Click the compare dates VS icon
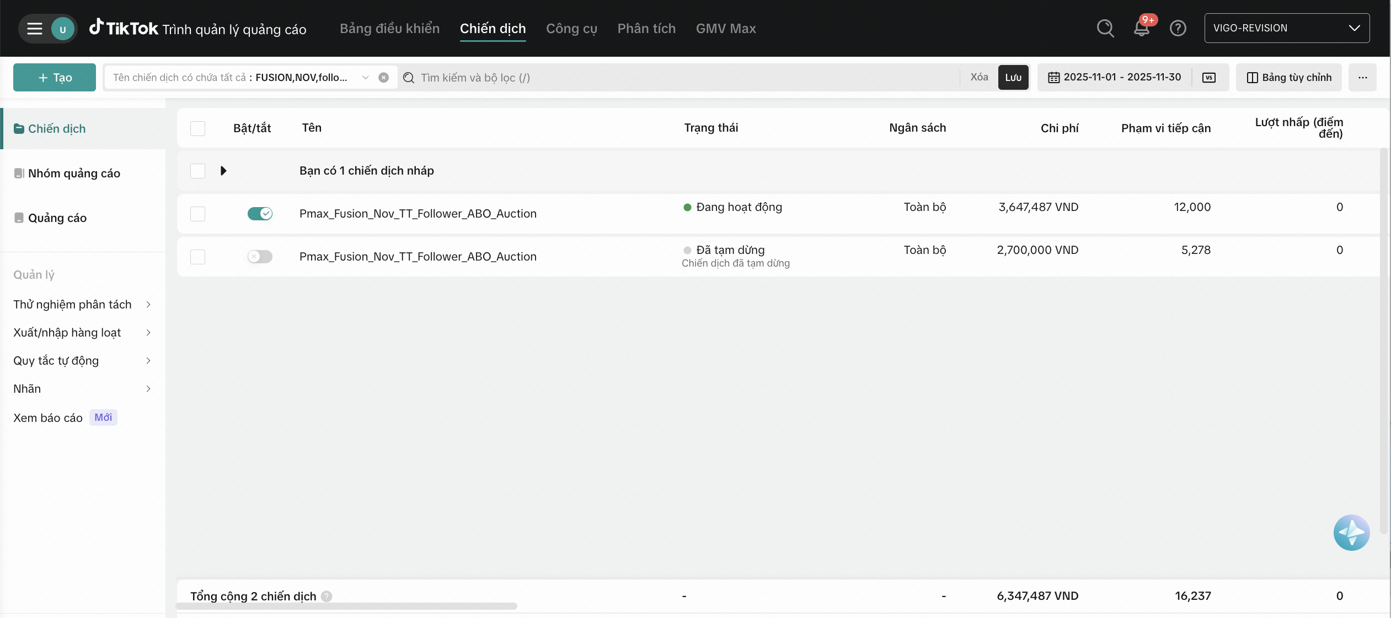 1209,78
